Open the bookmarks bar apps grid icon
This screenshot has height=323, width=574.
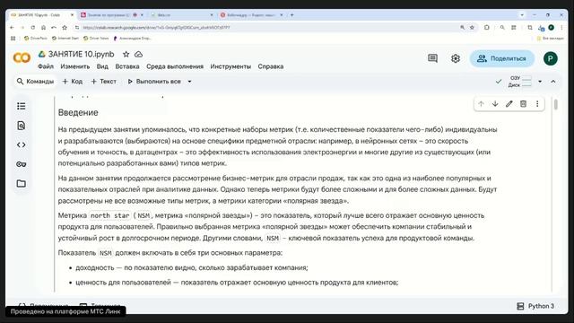tap(13, 38)
